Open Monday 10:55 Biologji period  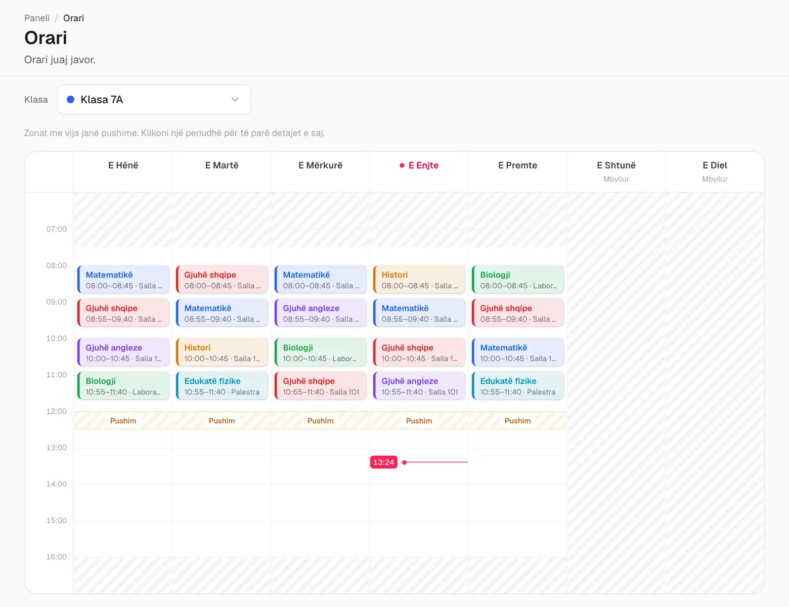tap(123, 386)
